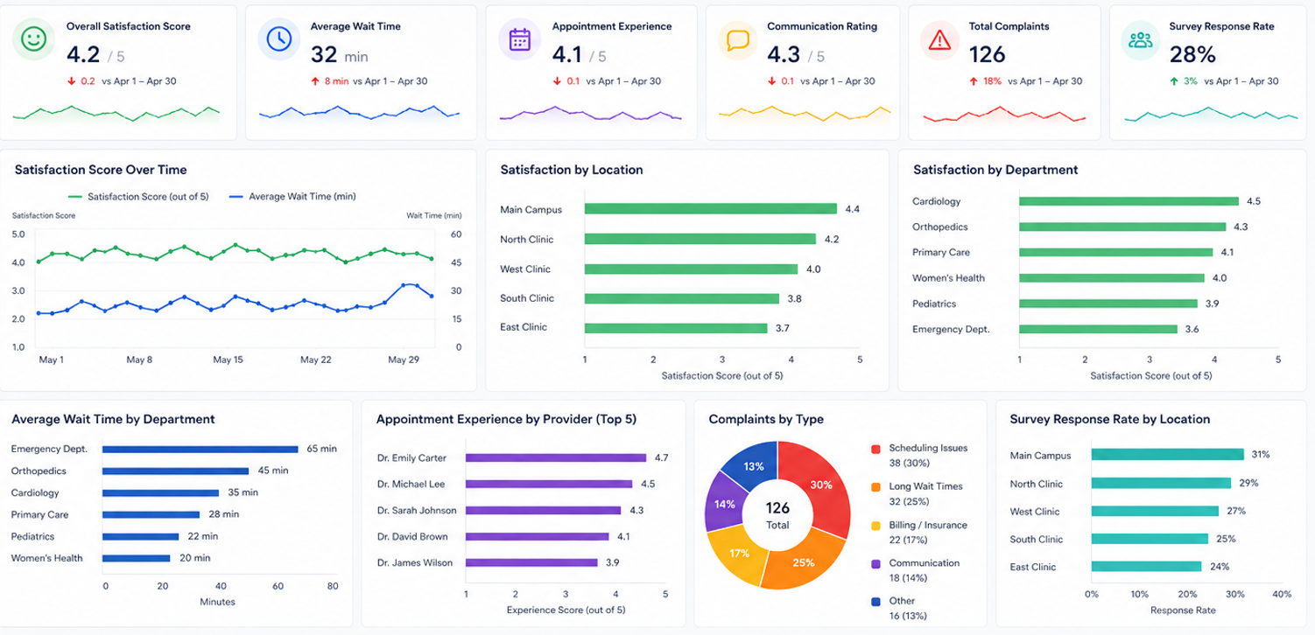Click the 'Dr. Sarah Johnson' provider label
The image size is (1315, 635).
pyautogui.click(x=417, y=510)
